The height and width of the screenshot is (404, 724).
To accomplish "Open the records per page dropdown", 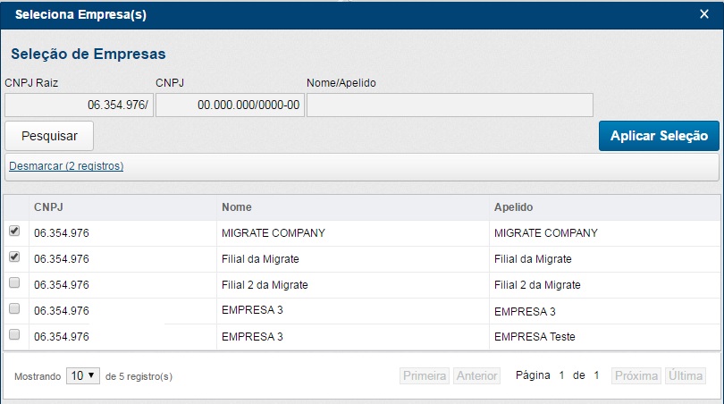I will 83,376.
